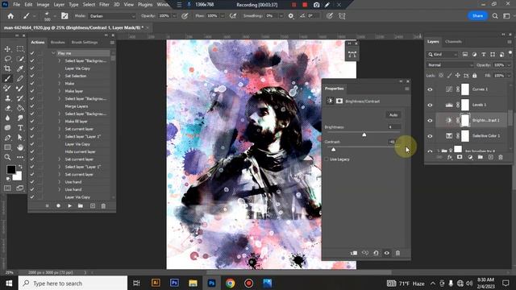Viewport: 516px width, 290px height.
Task: Click Create new set folder in Actions
Action: pyautogui.click(x=81, y=206)
